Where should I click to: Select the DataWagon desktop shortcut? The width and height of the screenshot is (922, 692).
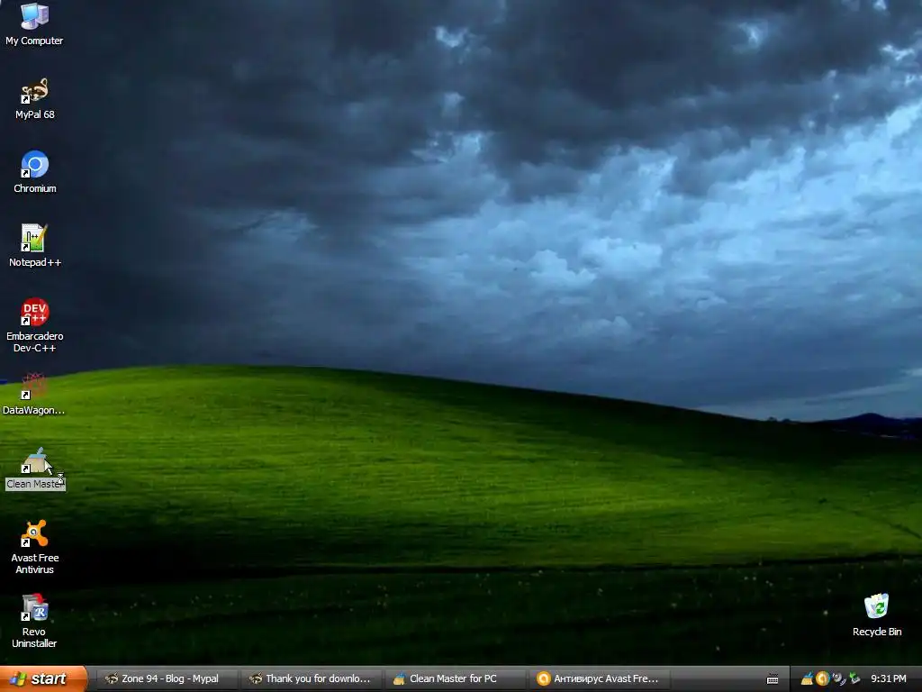point(33,394)
